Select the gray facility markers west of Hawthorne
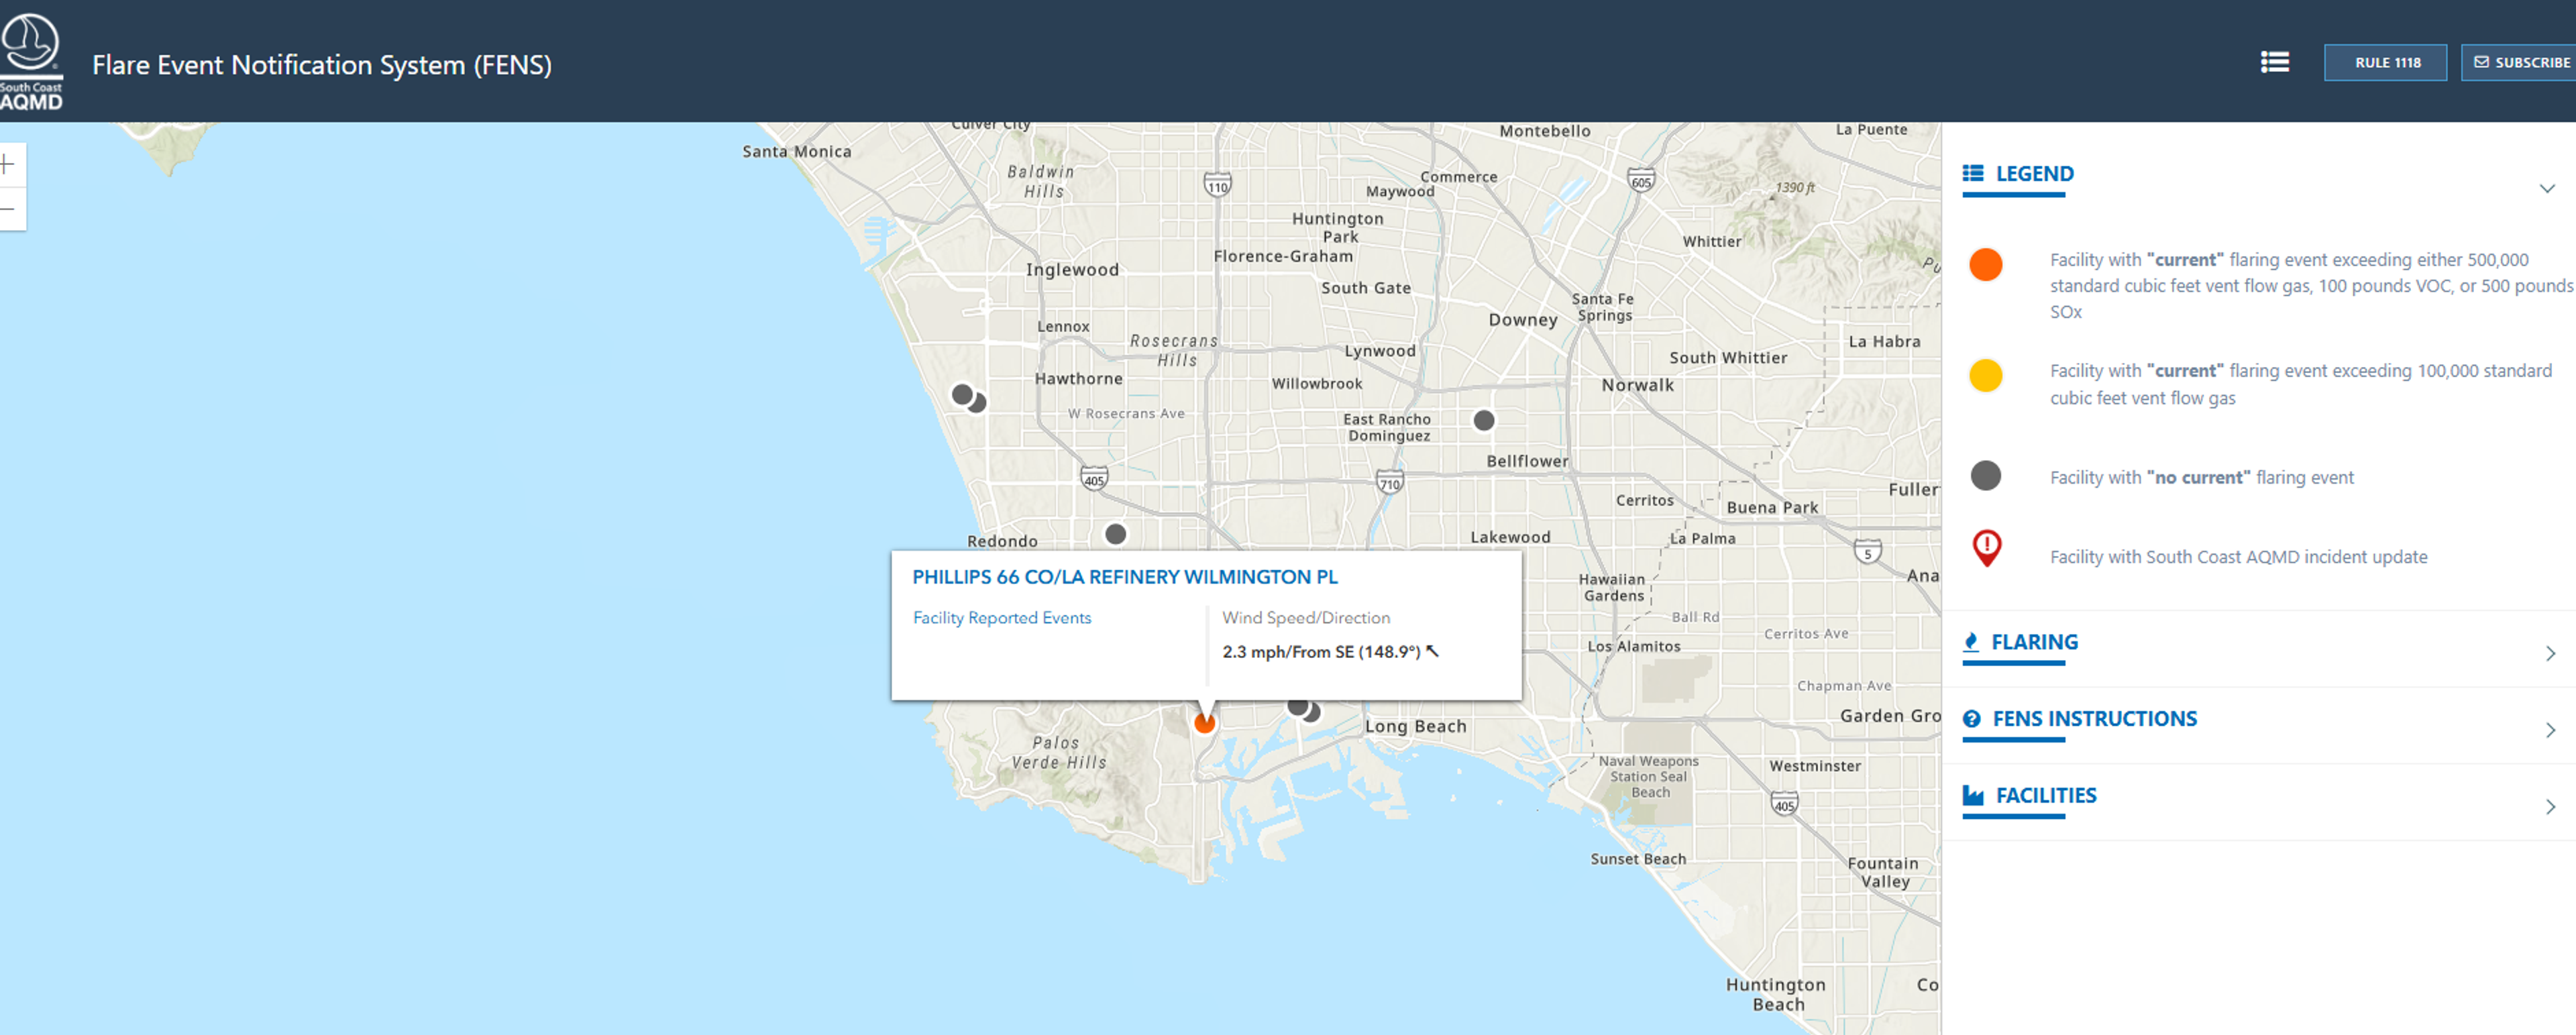This screenshot has width=2576, height=1035. (x=968, y=398)
